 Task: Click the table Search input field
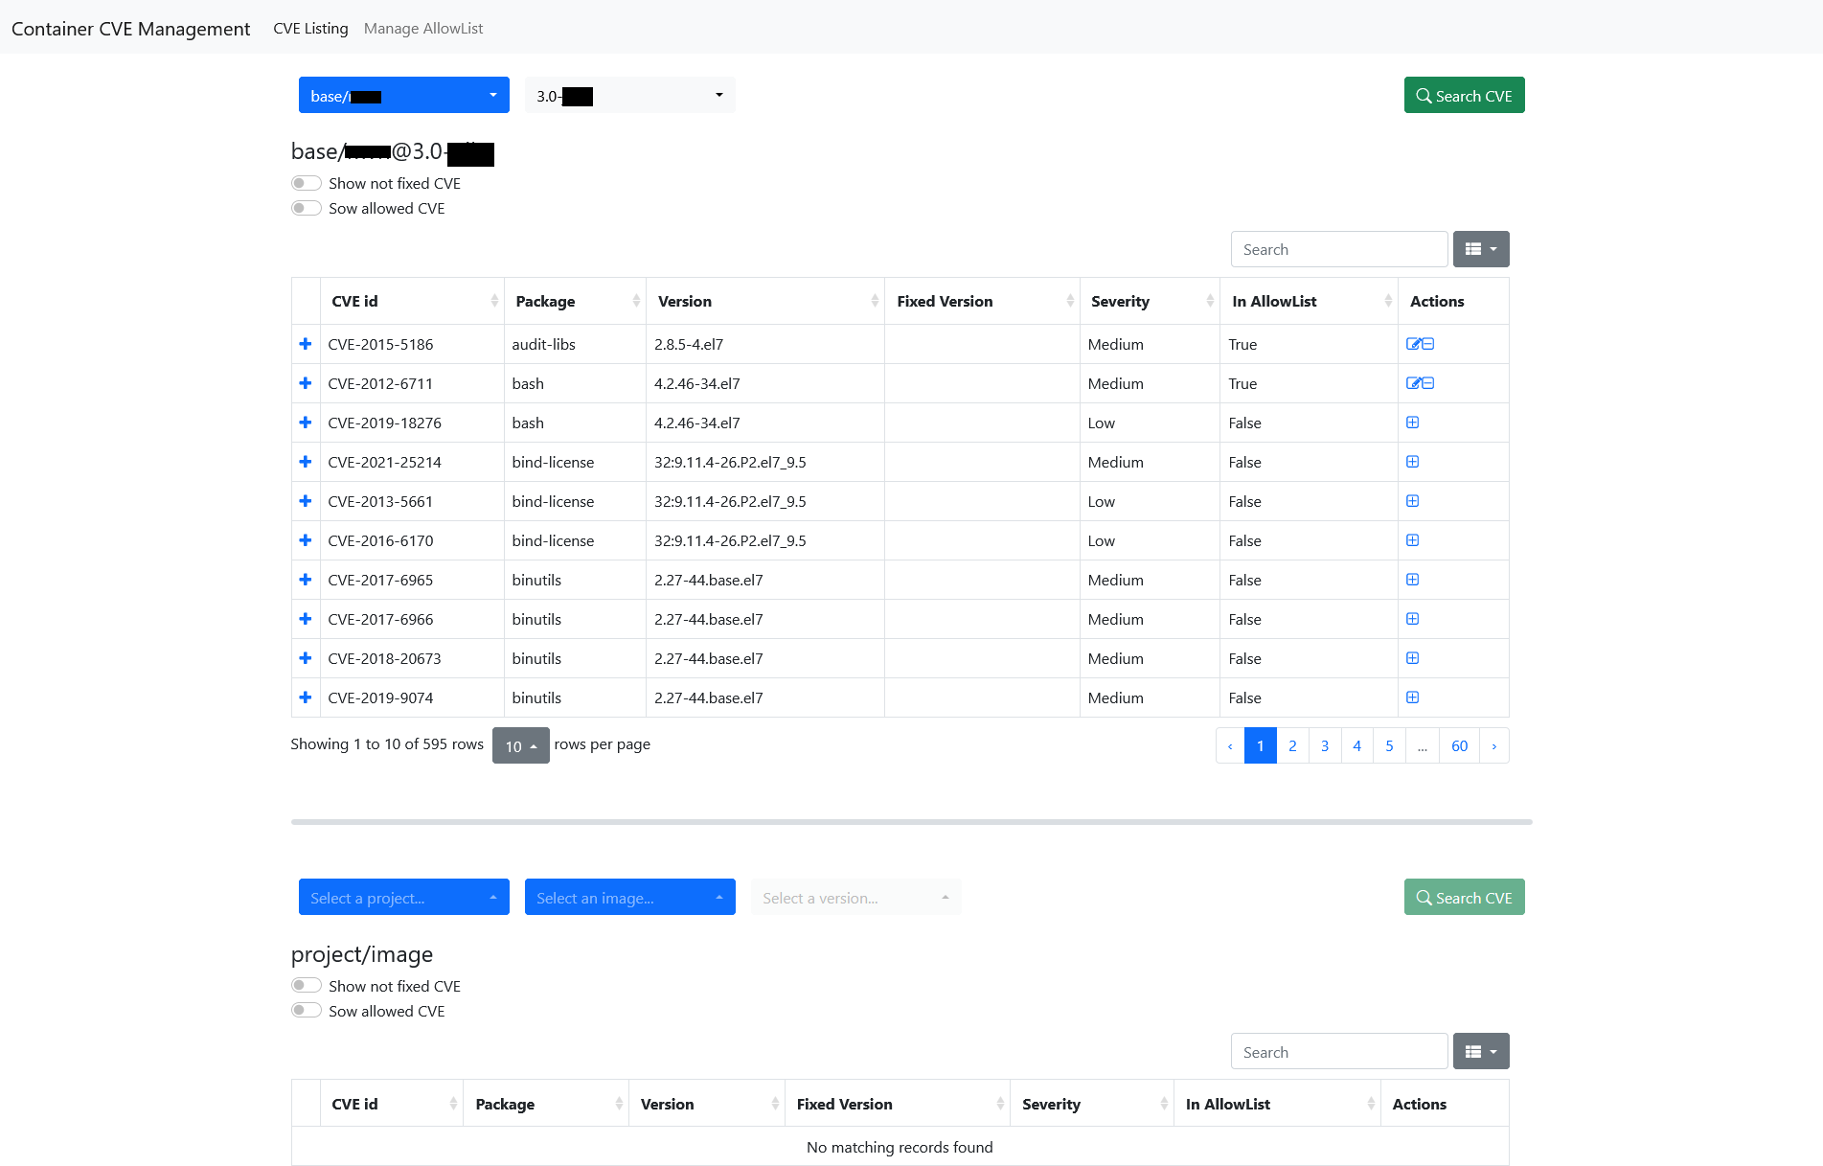(x=1338, y=248)
